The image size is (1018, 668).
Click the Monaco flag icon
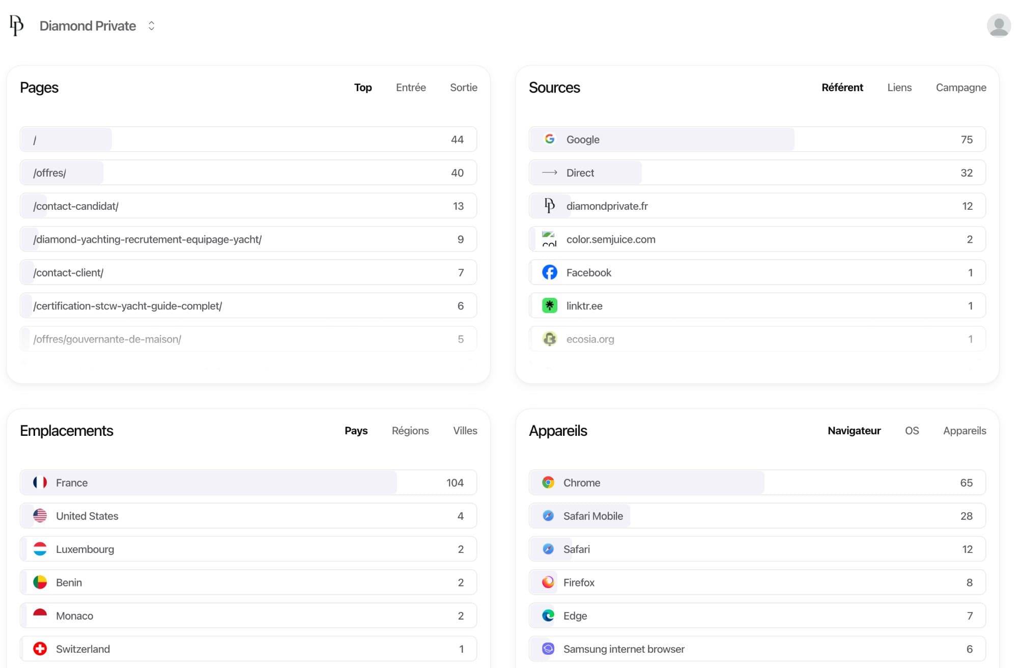click(40, 616)
